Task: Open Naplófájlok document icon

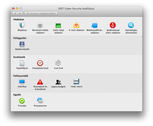Action: click(22, 63)
